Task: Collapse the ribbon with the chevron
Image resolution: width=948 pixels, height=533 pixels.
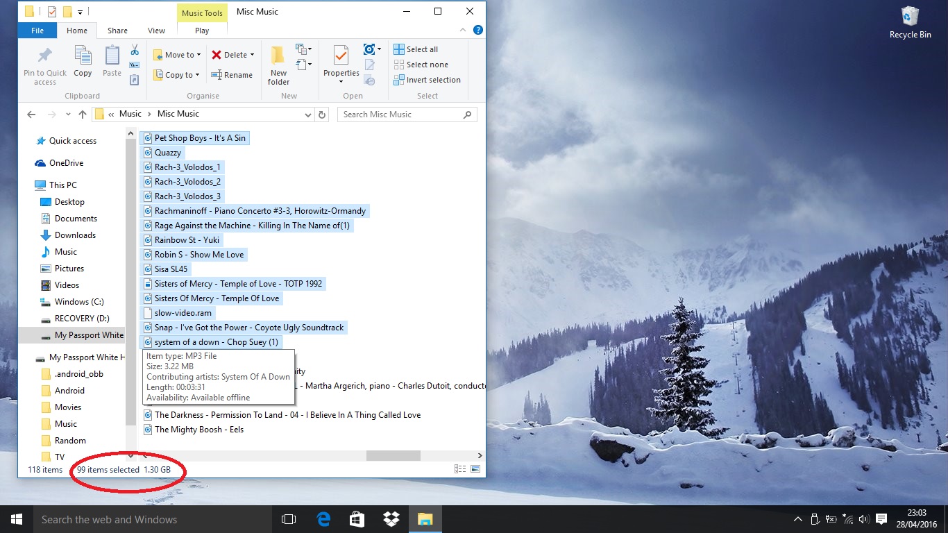Action: [x=464, y=31]
